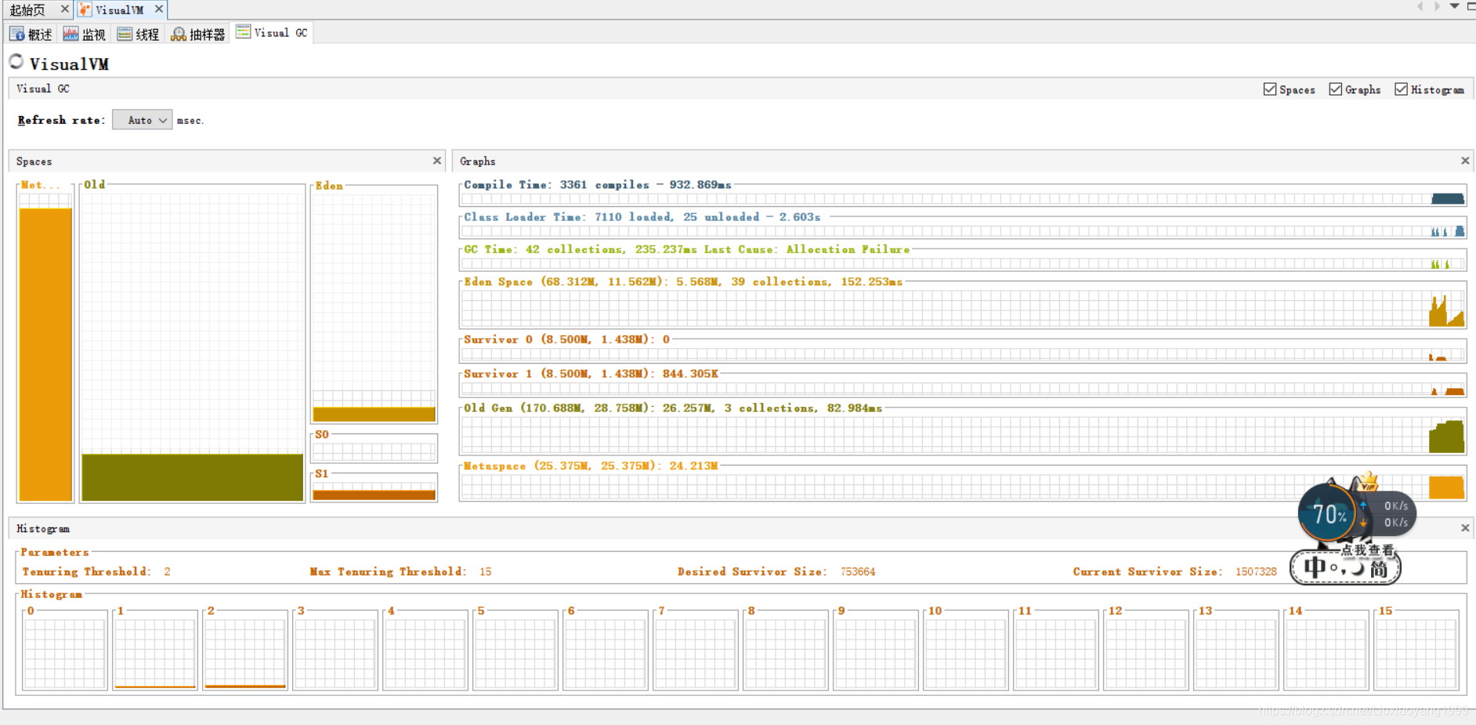
Task: Click the S1 survivor space bar
Action: pos(374,495)
